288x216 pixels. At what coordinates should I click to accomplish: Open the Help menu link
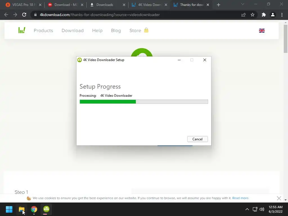pyautogui.click(x=97, y=30)
